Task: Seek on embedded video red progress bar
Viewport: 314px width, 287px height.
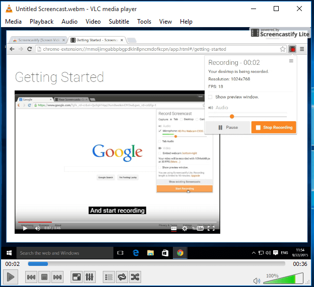Action: 117,222
